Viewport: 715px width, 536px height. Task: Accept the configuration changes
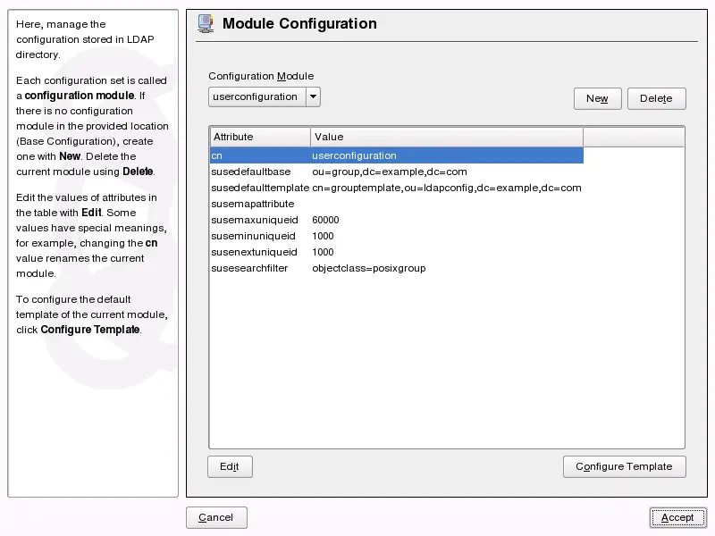[x=677, y=517]
